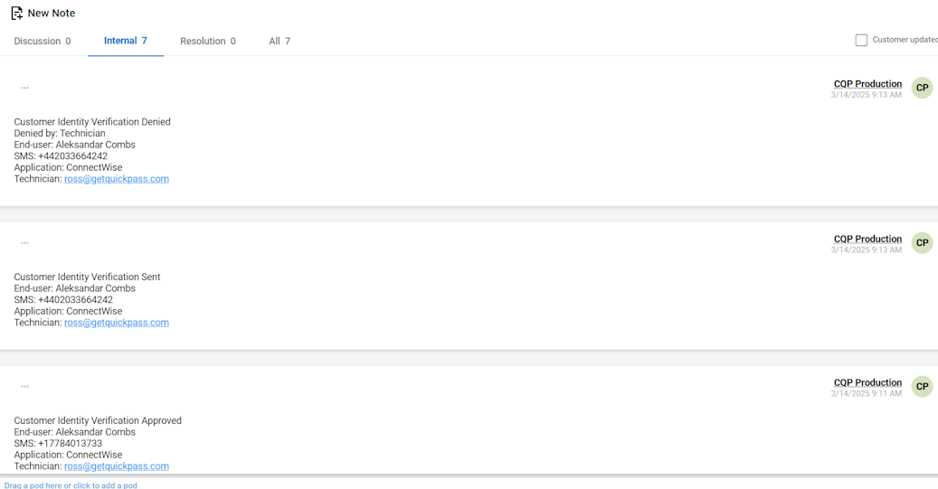Screen dimensions: 938x489
Task: Switch to the Resolution tab
Action: (207, 42)
